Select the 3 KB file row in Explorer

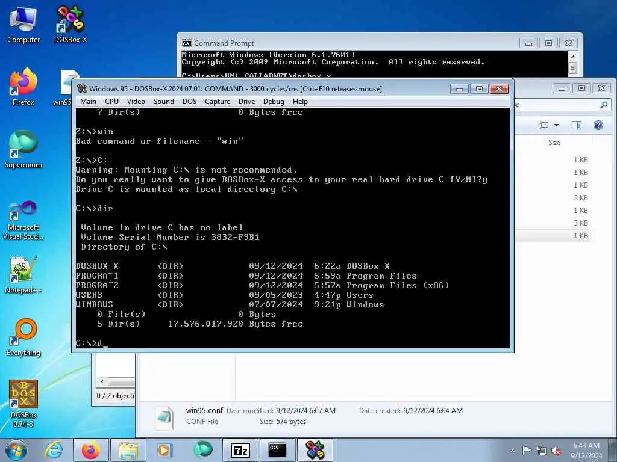coord(553,223)
